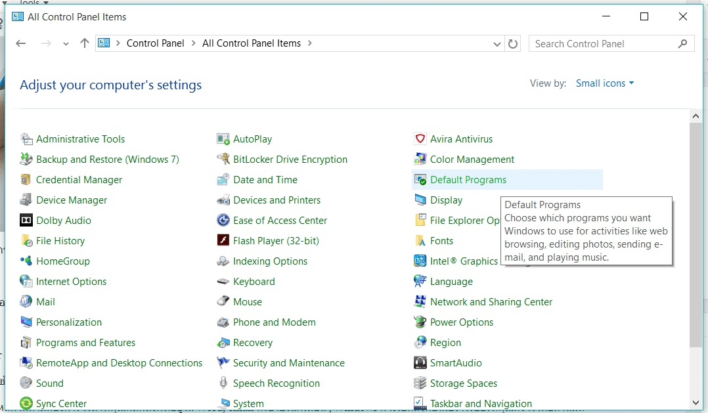Launch Sync Center
The height and width of the screenshot is (413, 708).
tap(60, 403)
